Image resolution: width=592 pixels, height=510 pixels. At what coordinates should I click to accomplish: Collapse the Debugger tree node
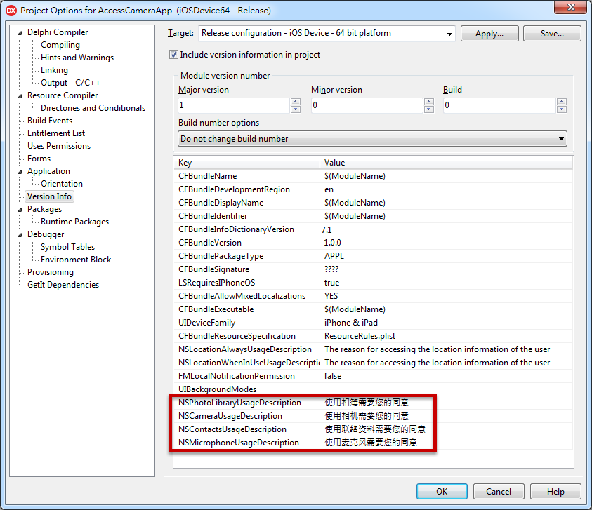point(20,234)
